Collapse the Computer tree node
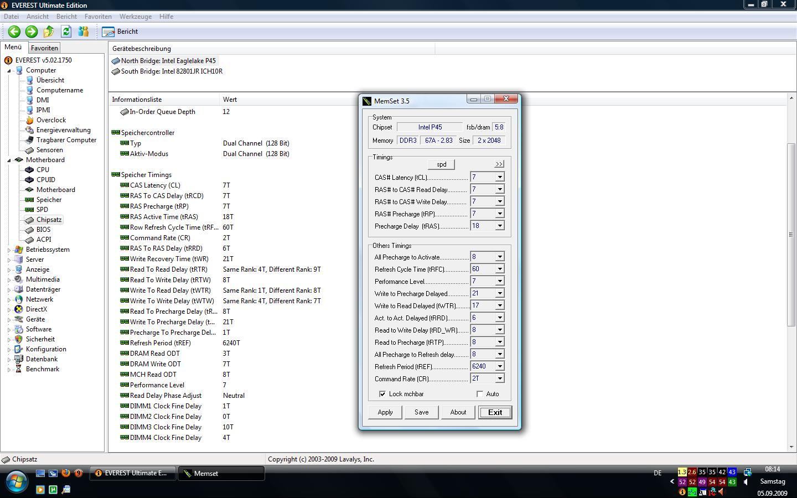Image resolution: width=797 pixels, height=498 pixels. 9,70
